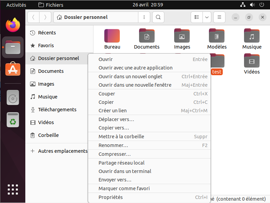
Task: Click the 'Dossier personnel' path bar
Action: click(x=96, y=17)
